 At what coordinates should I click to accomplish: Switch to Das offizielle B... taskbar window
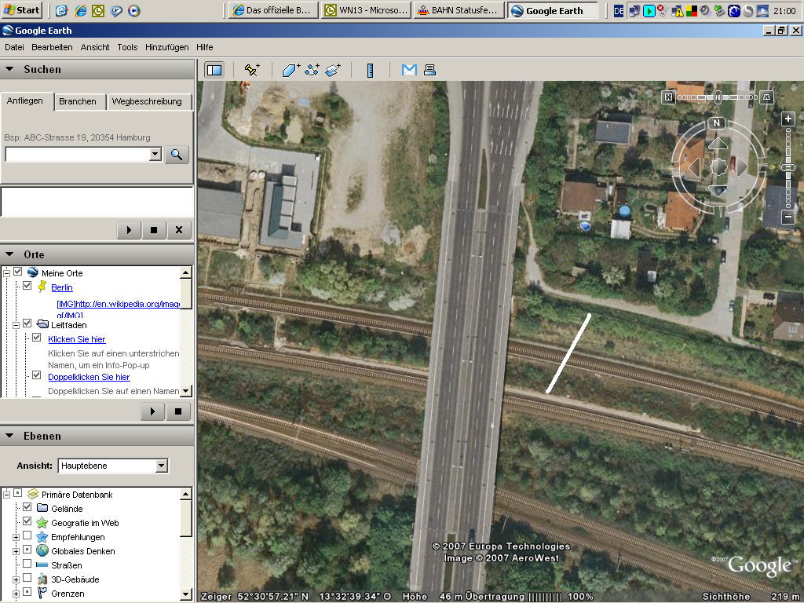click(274, 10)
